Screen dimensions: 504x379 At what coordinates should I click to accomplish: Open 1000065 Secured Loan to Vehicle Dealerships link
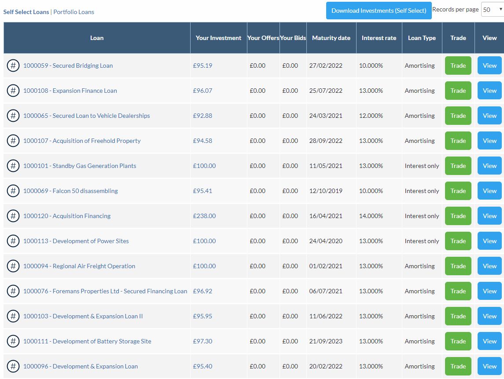(x=86, y=116)
